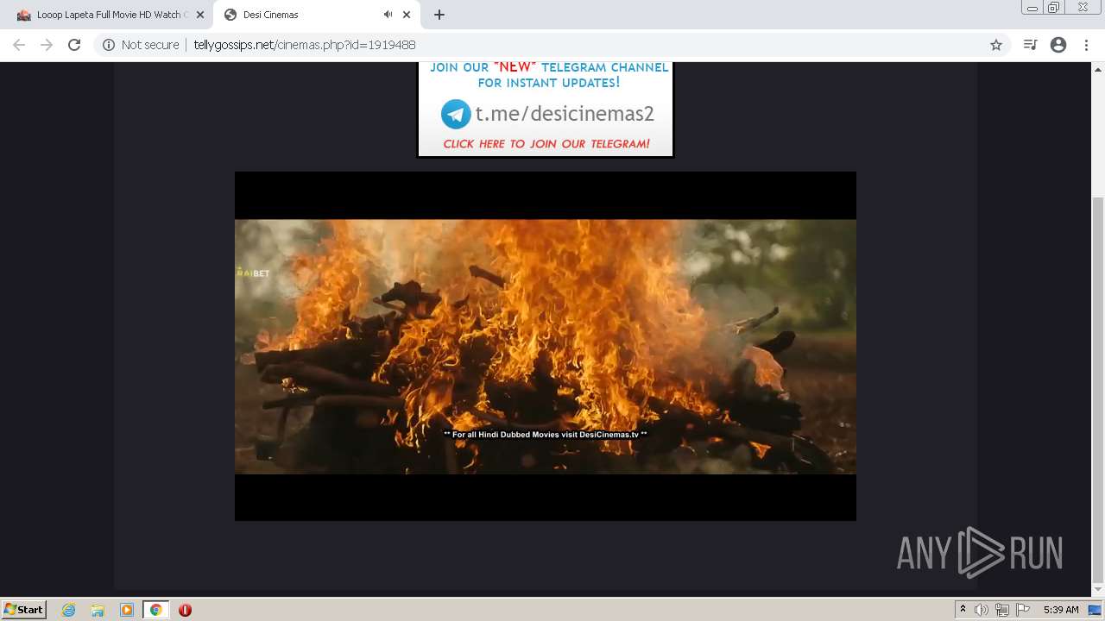
Task: Click the RAJBET watermark logo in video
Action: pos(253,273)
